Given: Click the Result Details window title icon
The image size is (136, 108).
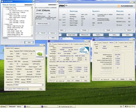Looking at the screenshot, I should [x=2, y=1].
